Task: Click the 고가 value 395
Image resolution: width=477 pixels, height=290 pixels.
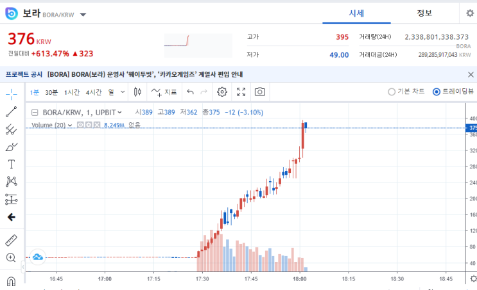Action: (x=342, y=37)
